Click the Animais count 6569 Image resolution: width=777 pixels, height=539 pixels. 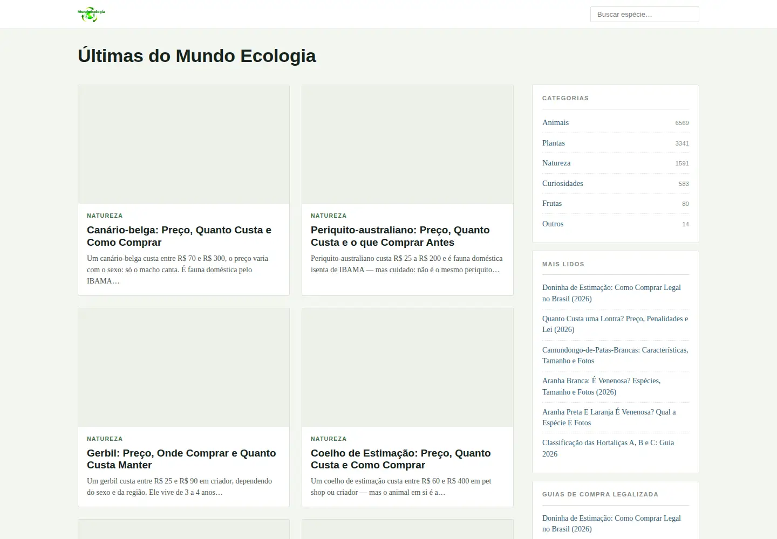(682, 123)
